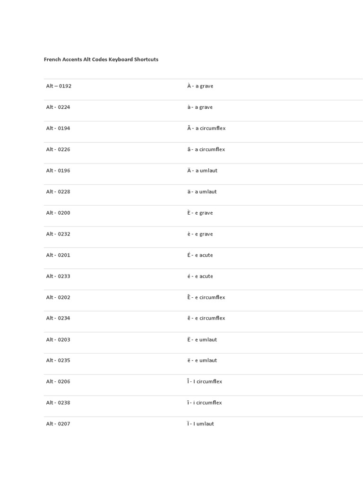Click the Alt - 0232 code cell
The height and width of the screenshot is (484, 363).
point(58,234)
